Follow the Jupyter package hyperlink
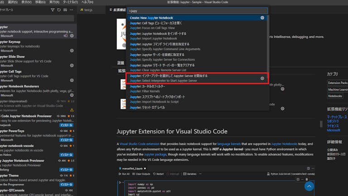 click(155, 154)
